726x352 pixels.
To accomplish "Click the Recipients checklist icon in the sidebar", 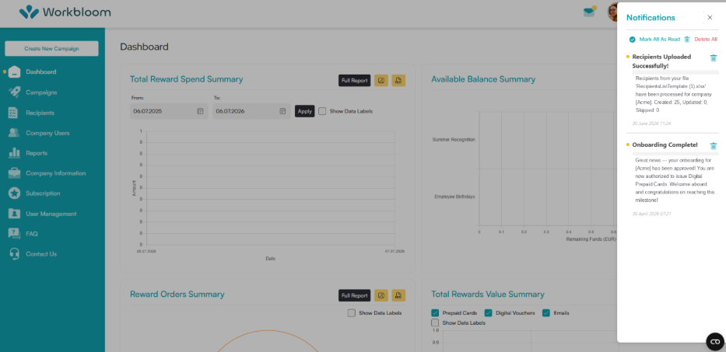I will pos(13,113).
